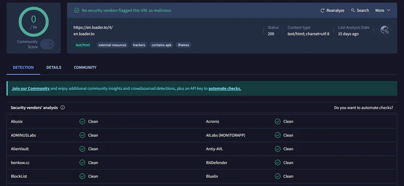Click the ADMINUSLabs vendor name

click(23, 135)
